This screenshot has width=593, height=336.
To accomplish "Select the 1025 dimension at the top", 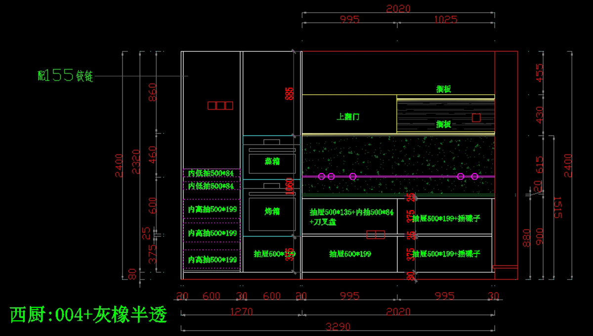I will pos(446,20).
